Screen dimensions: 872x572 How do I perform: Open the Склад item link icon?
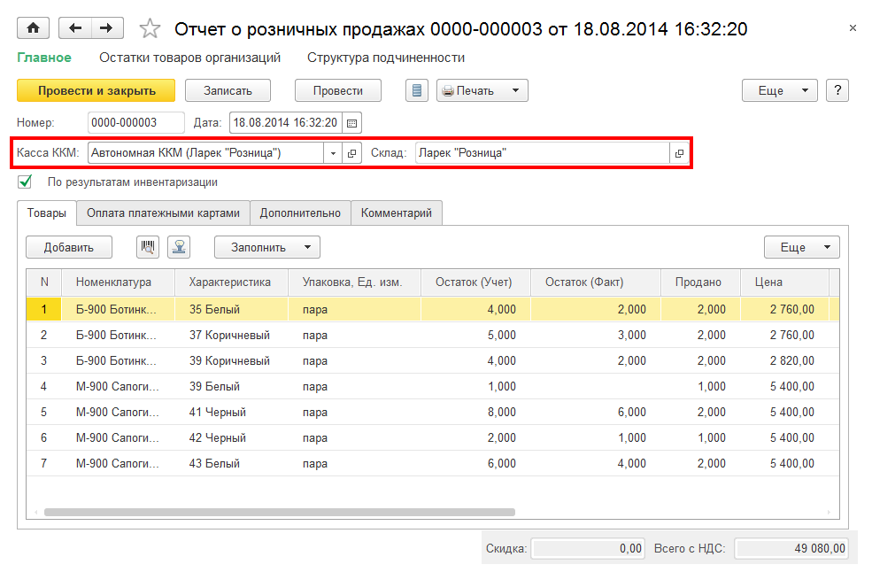click(679, 153)
